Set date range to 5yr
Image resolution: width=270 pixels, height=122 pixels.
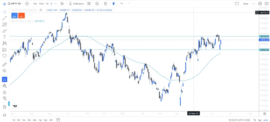point(46,120)
